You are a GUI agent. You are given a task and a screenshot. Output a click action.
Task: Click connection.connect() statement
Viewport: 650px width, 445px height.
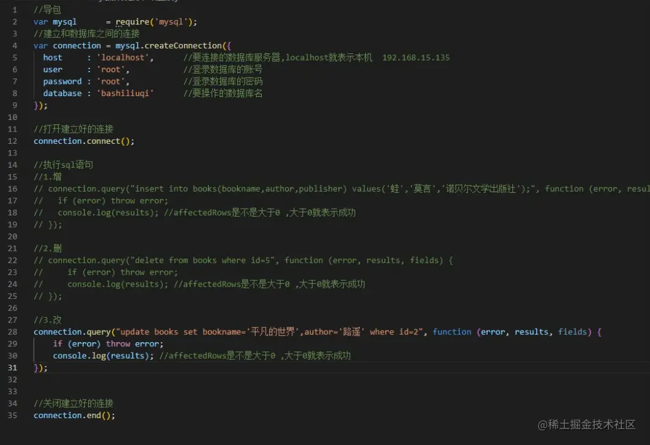(84, 141)
